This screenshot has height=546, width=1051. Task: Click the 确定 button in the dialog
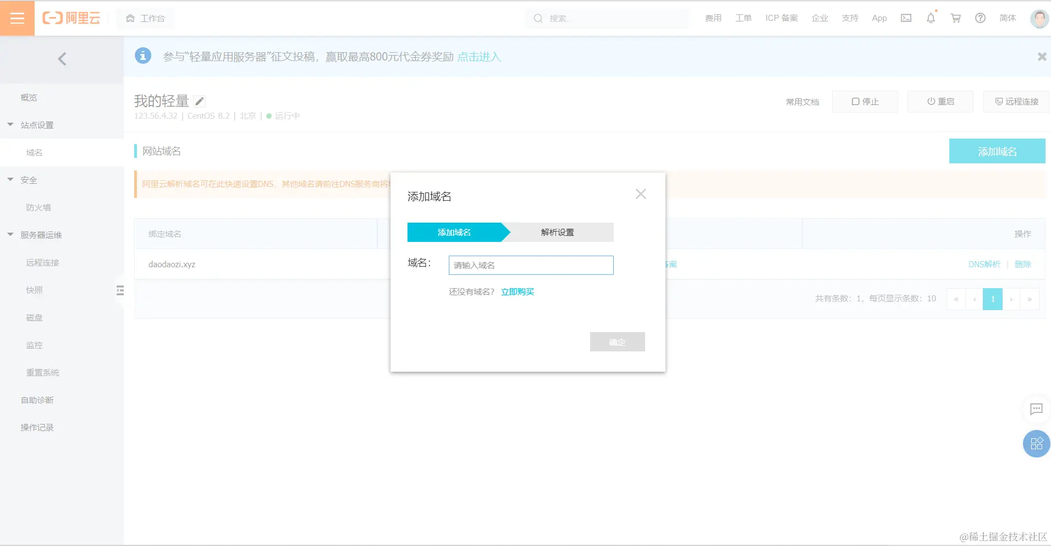click(x=617, y=341)
